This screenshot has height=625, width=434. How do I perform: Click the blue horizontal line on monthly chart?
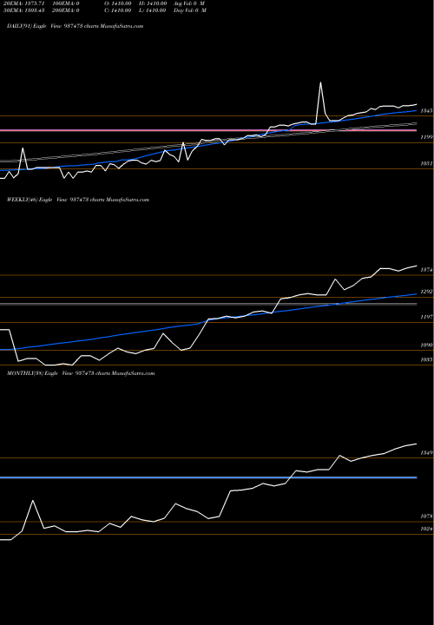pos(208,477)
